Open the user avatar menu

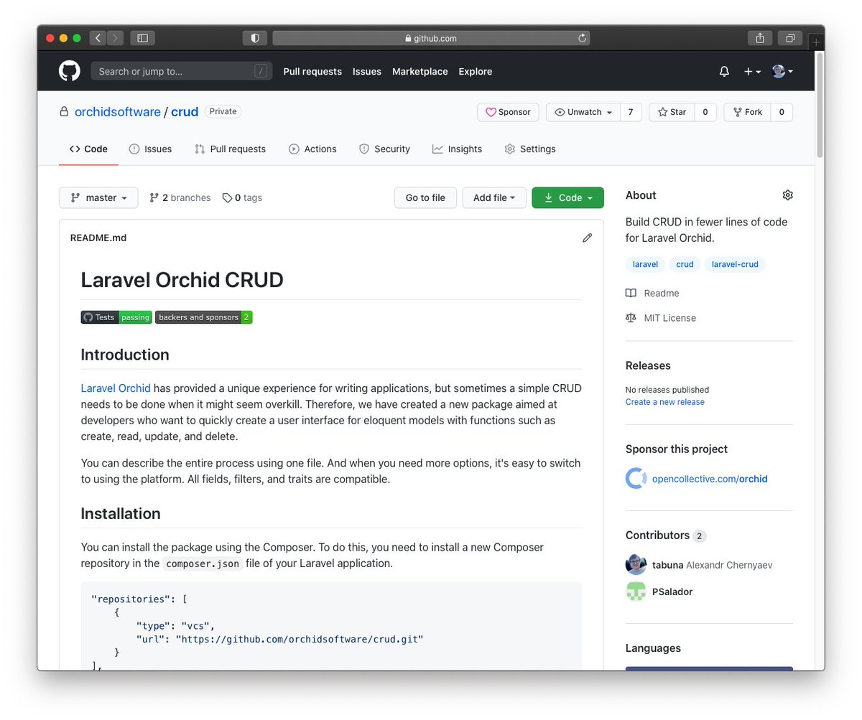(782, 71)
